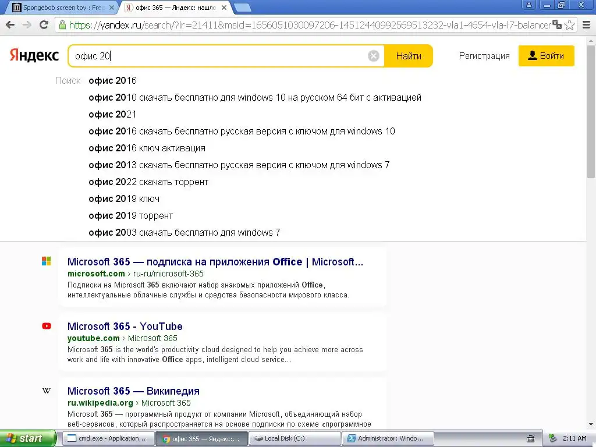Click the browser forward arrow

27,25
